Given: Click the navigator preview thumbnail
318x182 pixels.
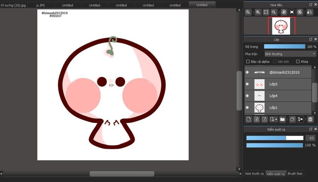Looking at the screenshot, I should (281, 26).
